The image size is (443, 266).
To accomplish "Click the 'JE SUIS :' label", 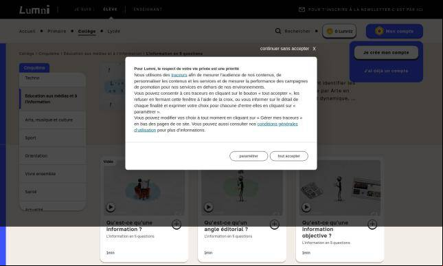I will coord(84,10).
